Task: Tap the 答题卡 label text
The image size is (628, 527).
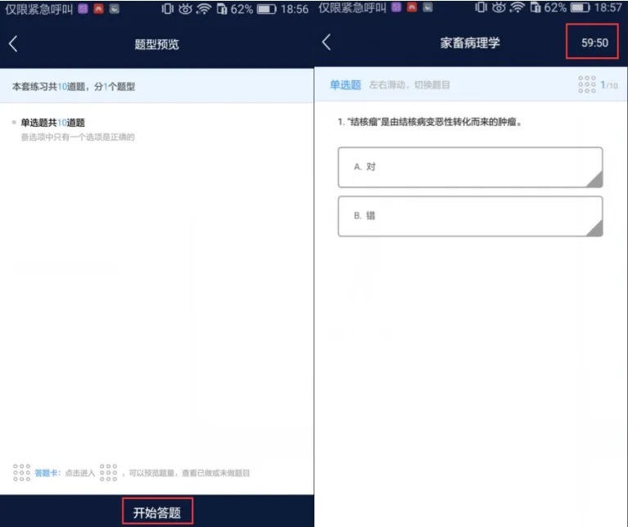Action: click(x=46, y=473)
